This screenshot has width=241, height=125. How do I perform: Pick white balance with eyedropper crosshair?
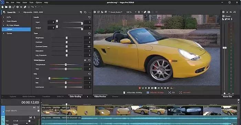tap(85, 60)
